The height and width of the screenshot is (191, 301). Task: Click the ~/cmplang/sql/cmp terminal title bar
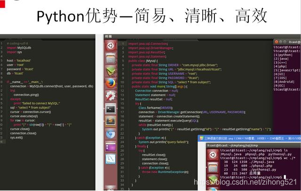[253, 145]
